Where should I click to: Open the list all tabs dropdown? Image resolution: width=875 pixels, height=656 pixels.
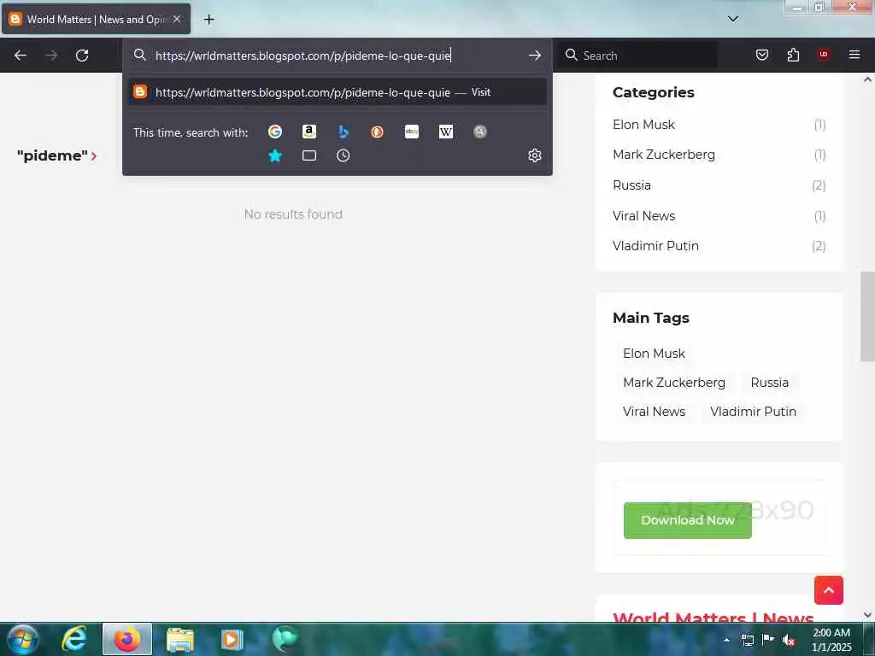[x=733, y=19]
